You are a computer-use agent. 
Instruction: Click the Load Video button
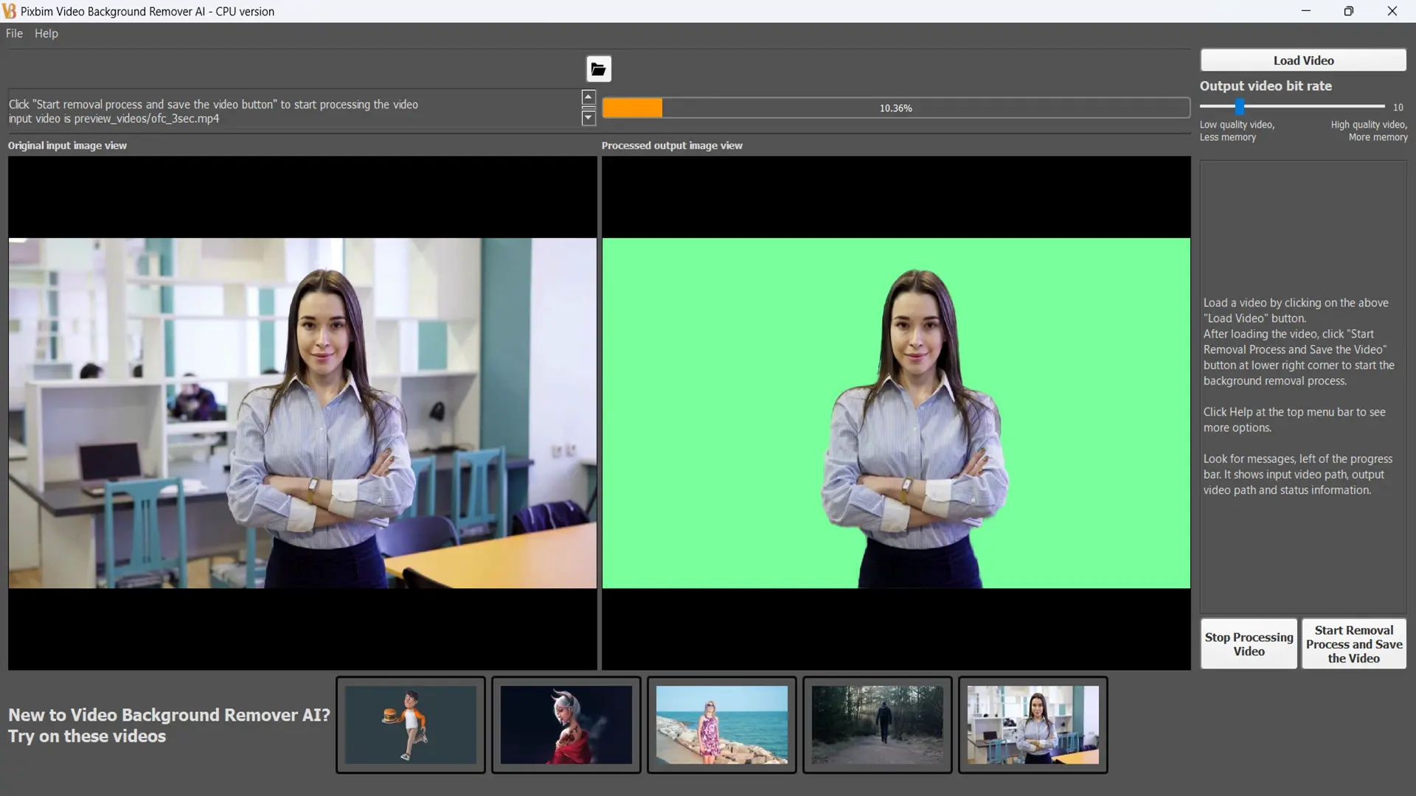click(1303, 60)
